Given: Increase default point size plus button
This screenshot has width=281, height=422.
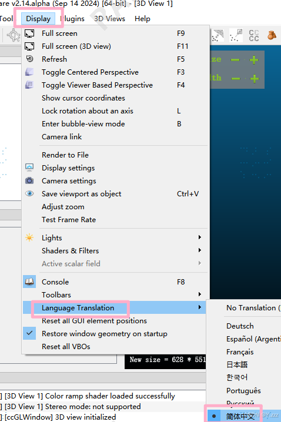Looking at the screenshot, I should pyautogui.click(x=254, y=60).
